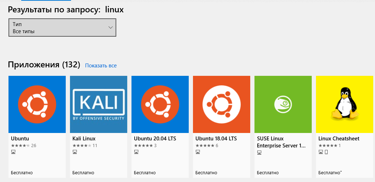
Task: Expand the Тип Все типы dropdown
Action: [x=62, y=28]
